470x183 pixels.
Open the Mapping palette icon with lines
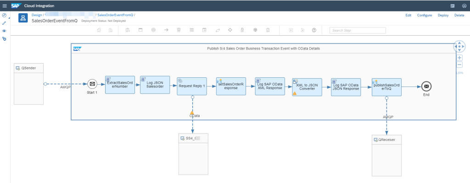(192, 30)
